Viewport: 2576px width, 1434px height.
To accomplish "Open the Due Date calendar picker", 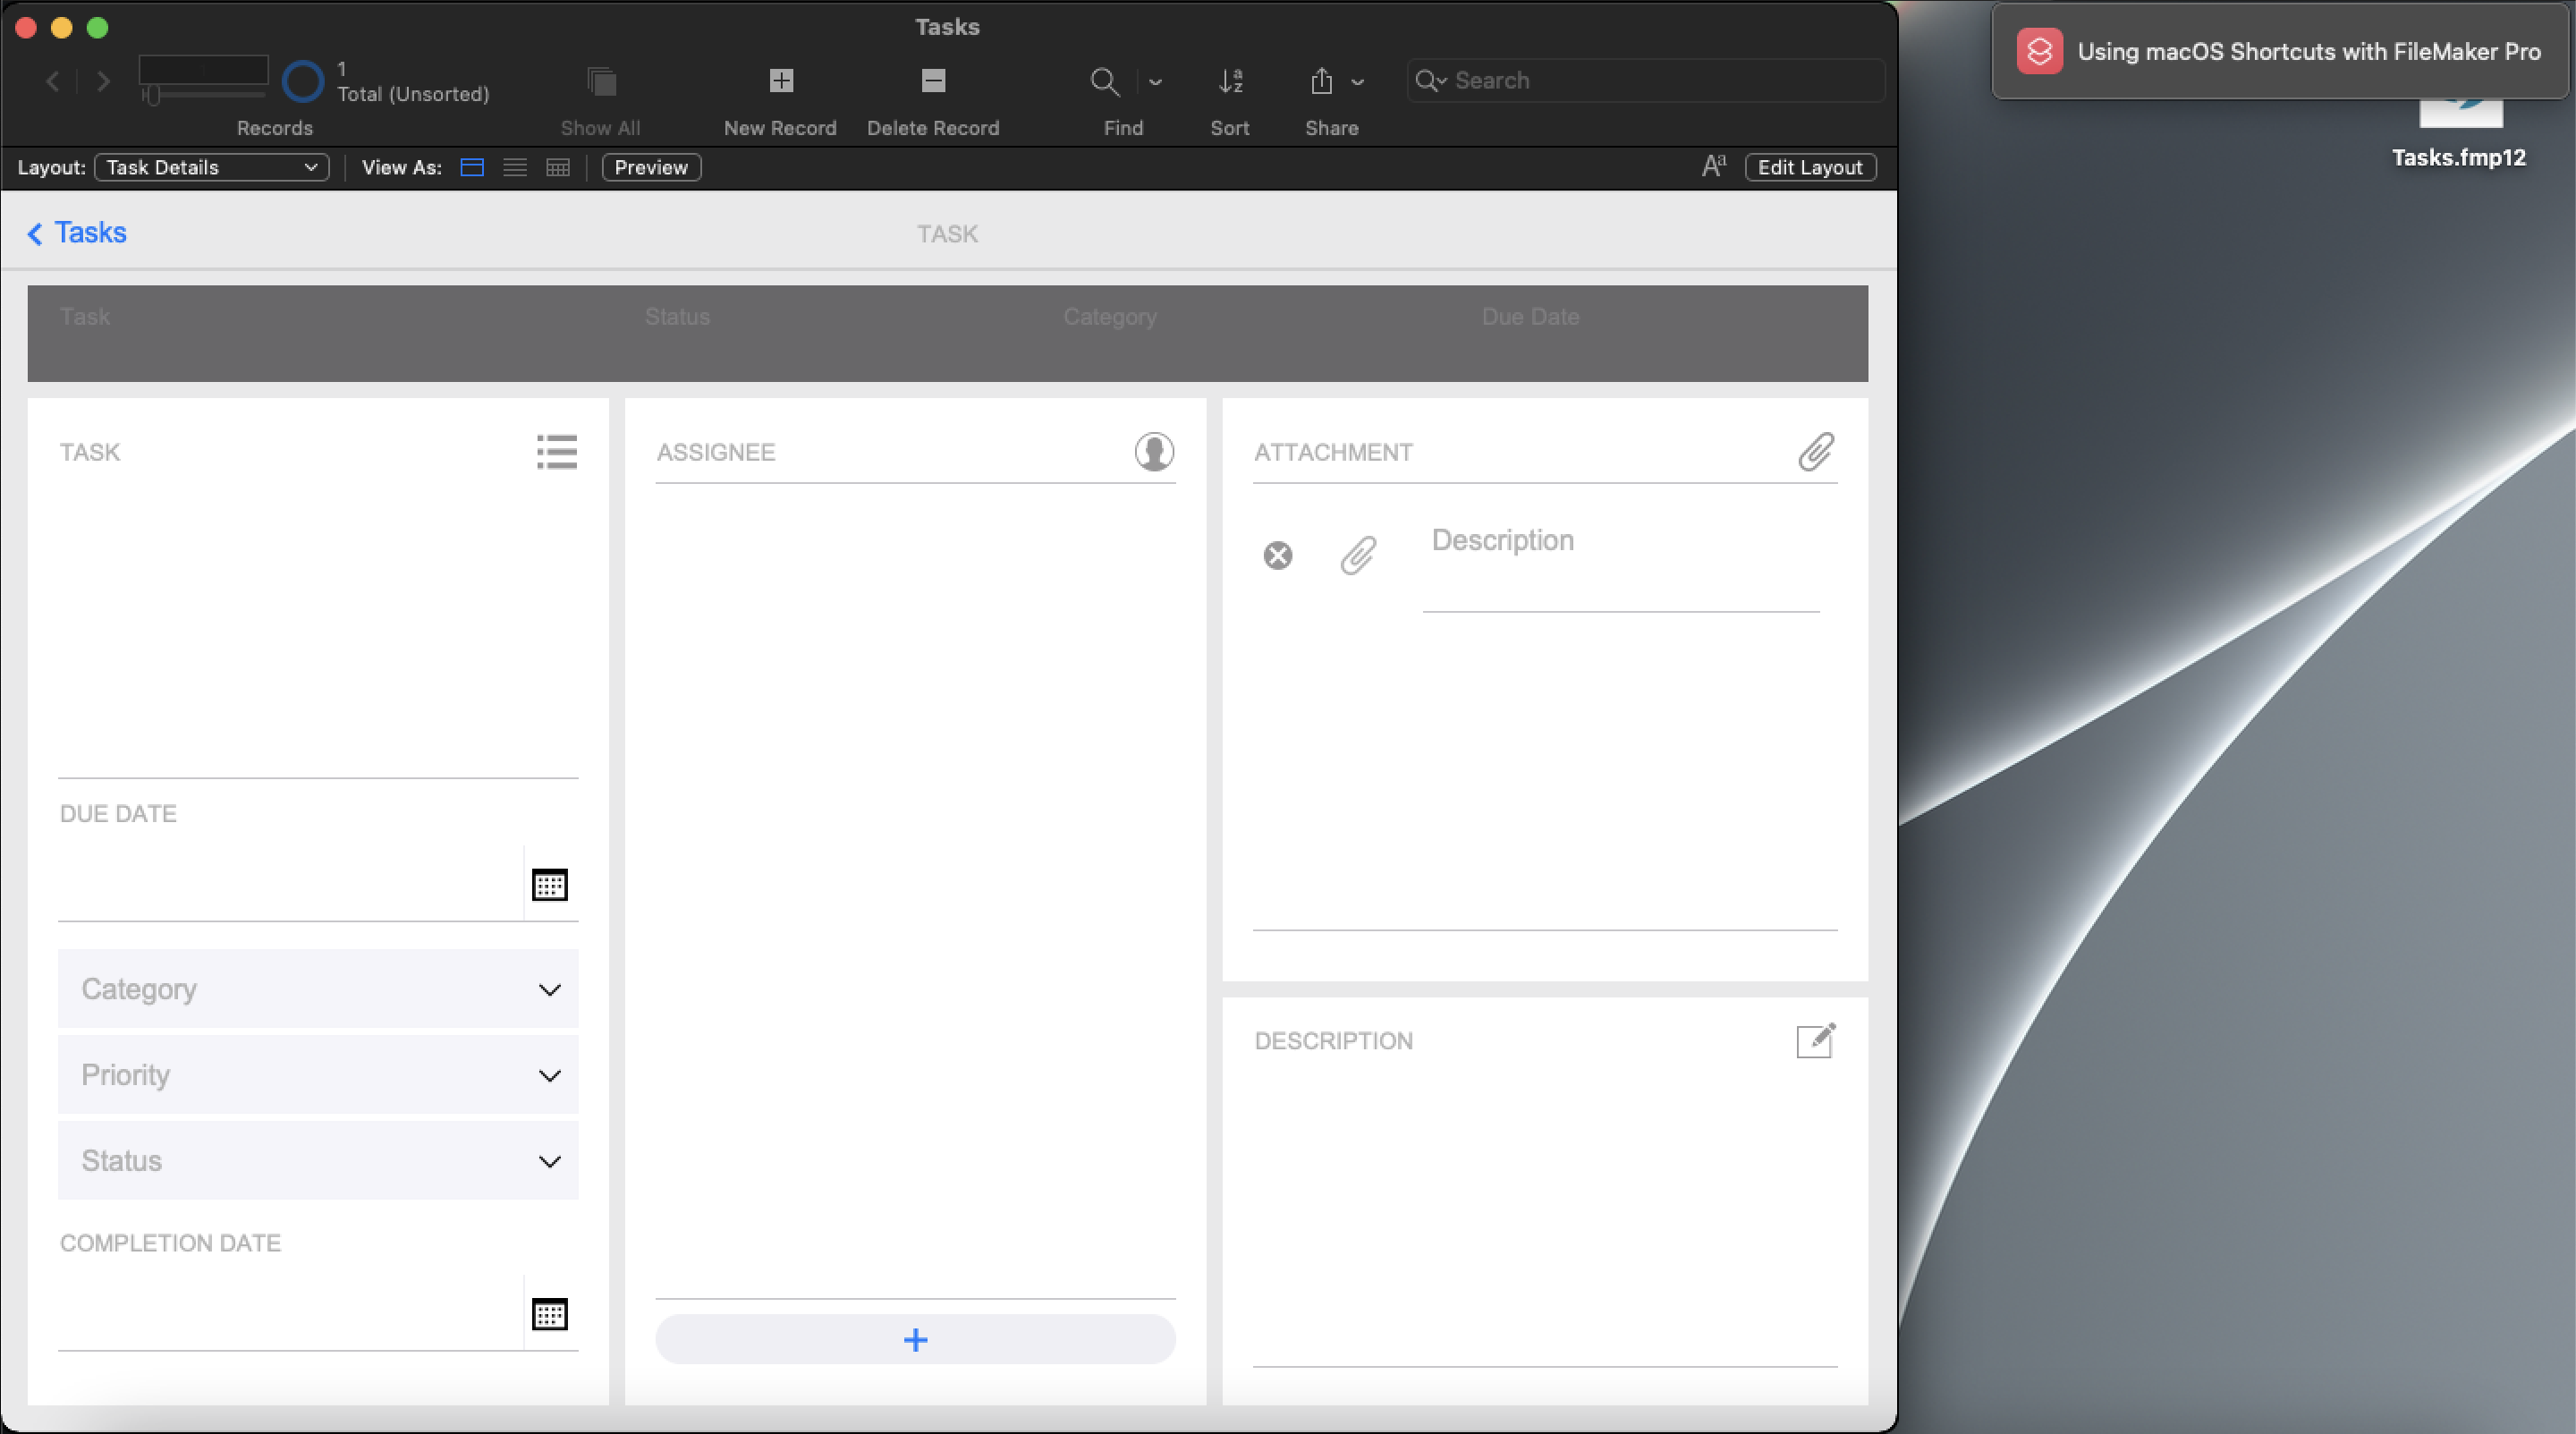I will [549, 884].
